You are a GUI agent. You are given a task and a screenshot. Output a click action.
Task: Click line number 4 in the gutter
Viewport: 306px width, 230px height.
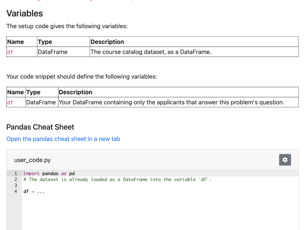point(16,191)
